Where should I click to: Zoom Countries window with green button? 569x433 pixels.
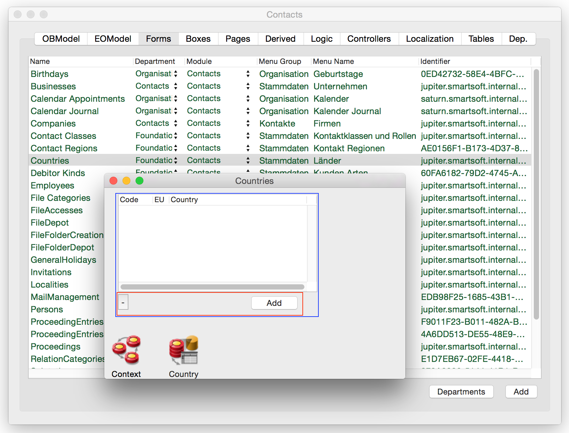pos(139,181)
